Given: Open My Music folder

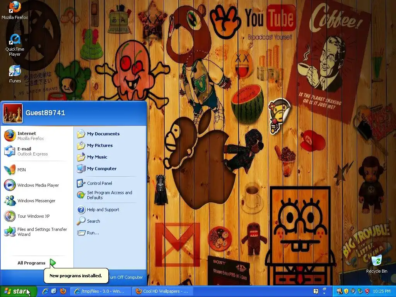Looking at the screenshot, I should tap(110, 157).
